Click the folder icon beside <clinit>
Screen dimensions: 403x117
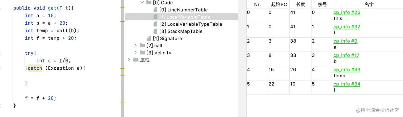142,53
